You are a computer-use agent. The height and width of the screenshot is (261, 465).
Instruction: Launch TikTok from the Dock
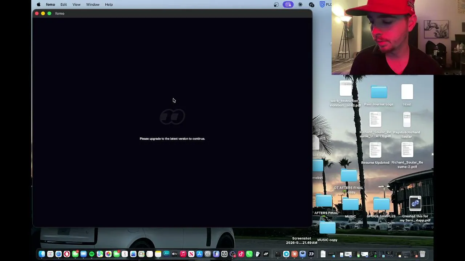(241, 254)
